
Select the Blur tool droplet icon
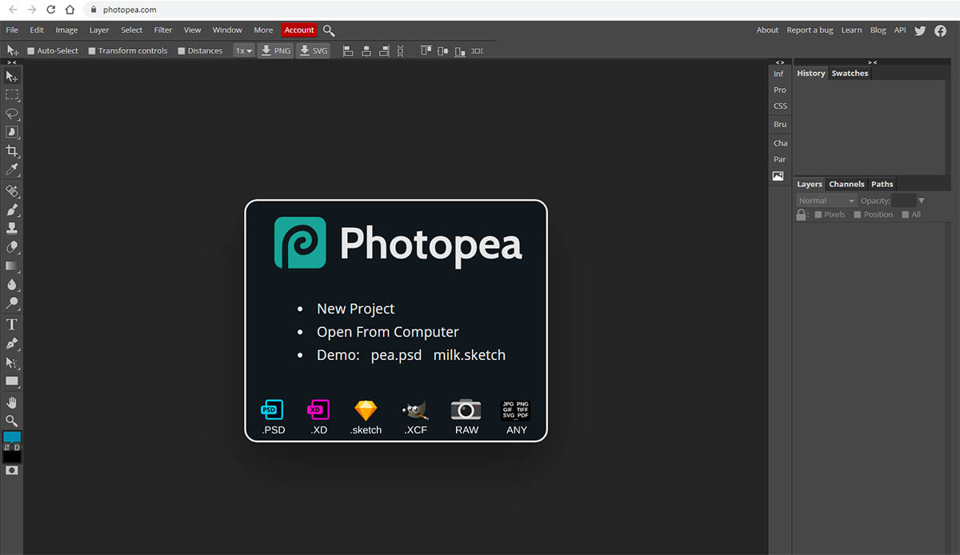coord(12,285)
